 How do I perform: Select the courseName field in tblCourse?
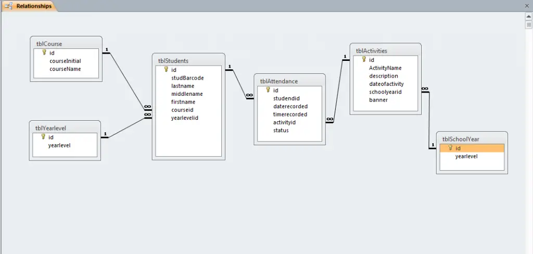65,69
